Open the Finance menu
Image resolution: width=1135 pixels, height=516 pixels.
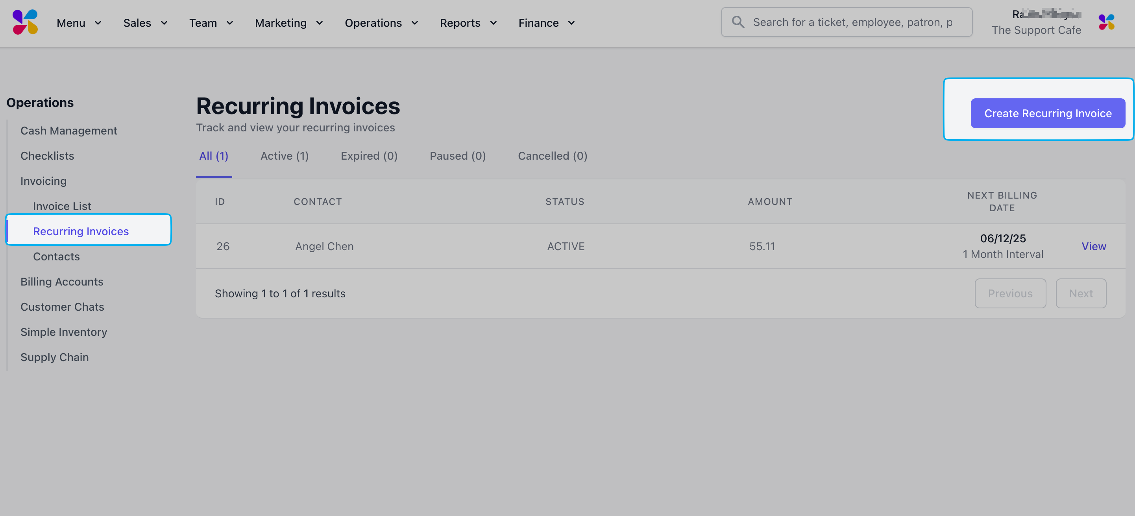tap(546, 23)
